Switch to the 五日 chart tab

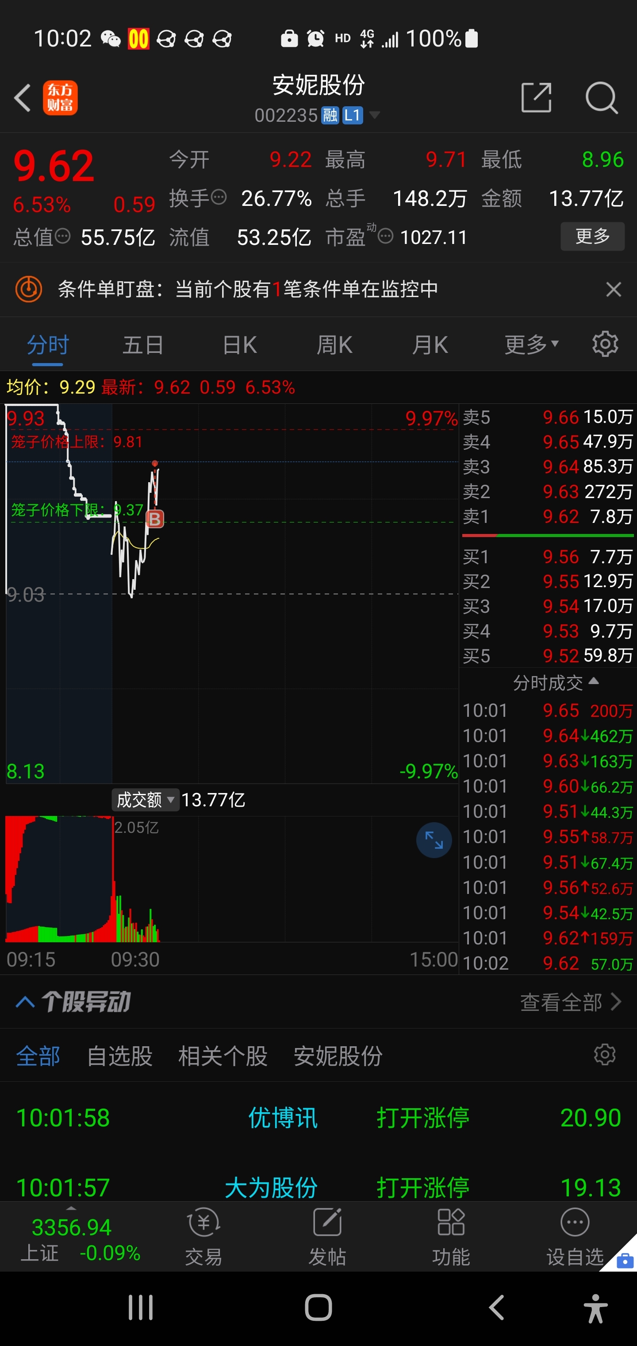pos(143,345)
